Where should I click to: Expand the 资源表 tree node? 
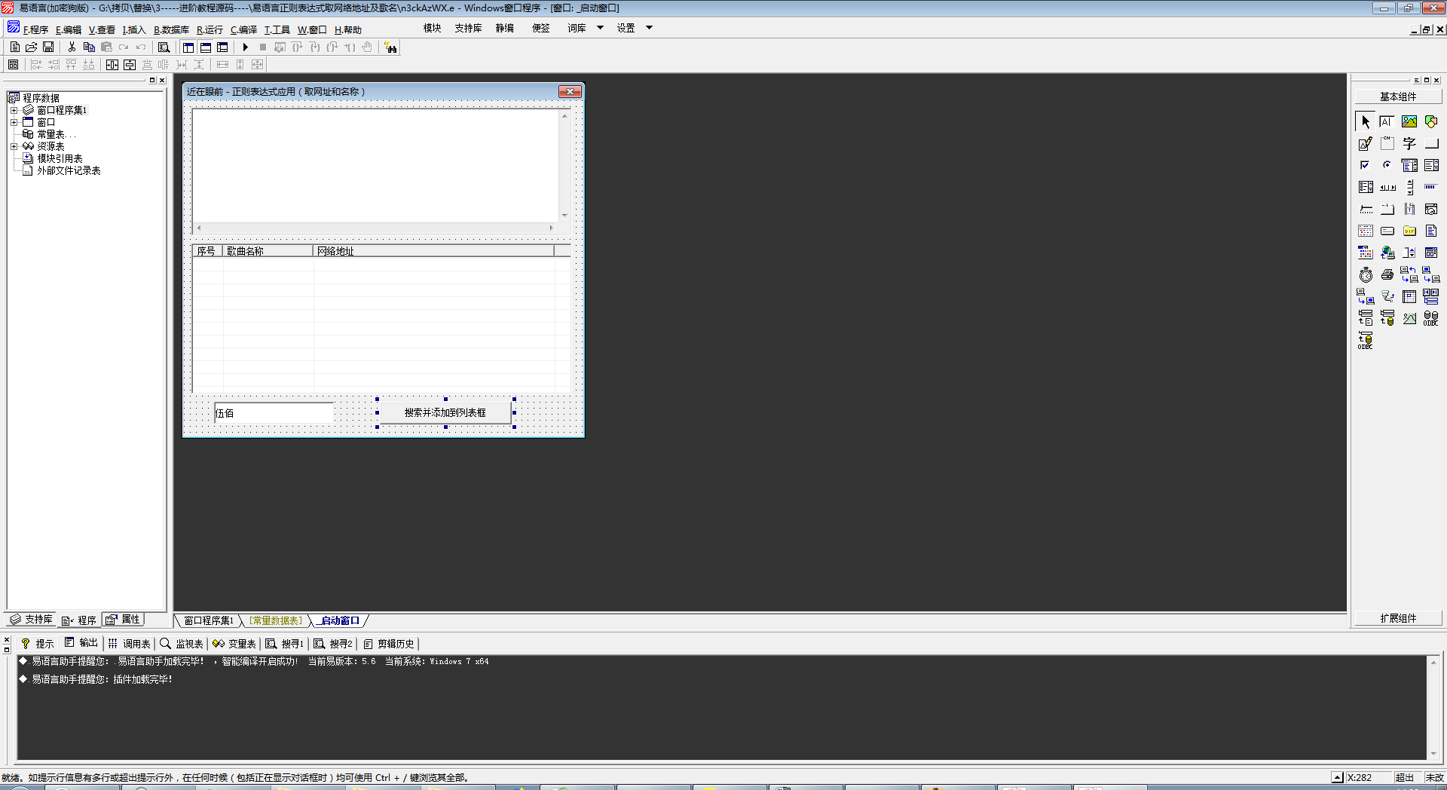pyautogui.click(x=14, y=146)
